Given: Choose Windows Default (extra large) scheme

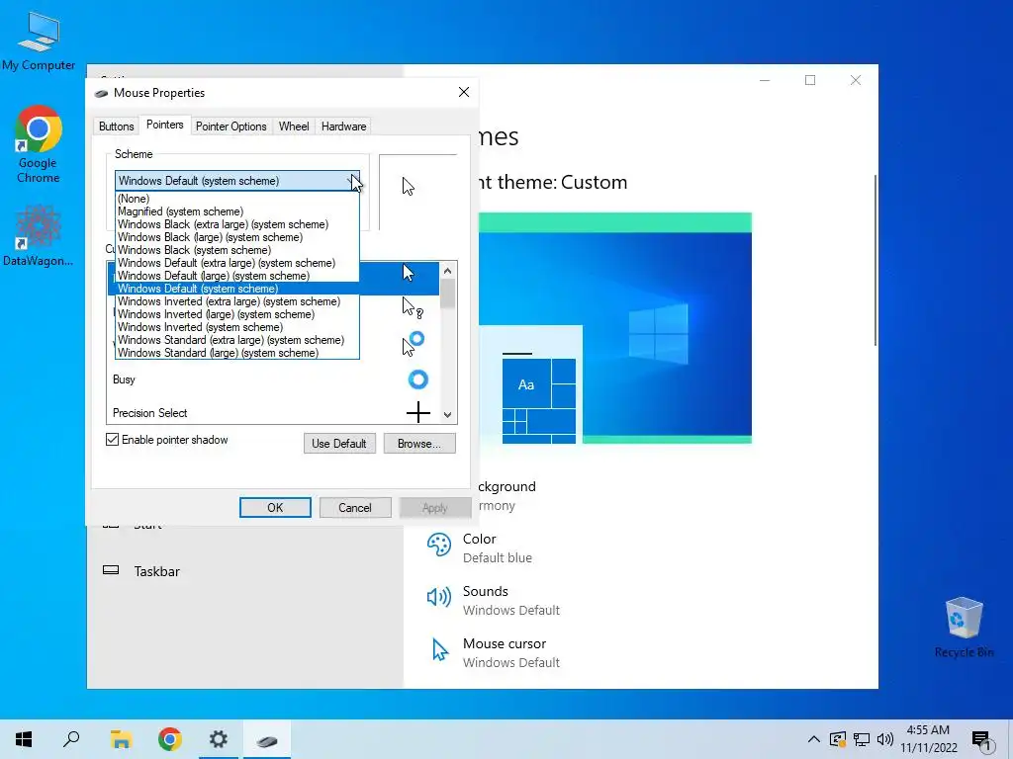Looking at the screenshot, I should [x=237, y=263].
